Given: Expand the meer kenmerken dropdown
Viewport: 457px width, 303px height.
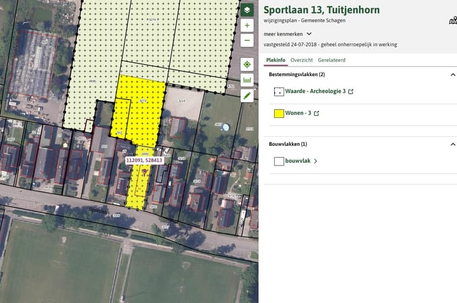Looking at the screenshot, I should tap(309, 34).
